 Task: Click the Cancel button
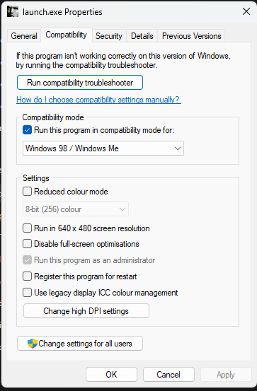coord(169,375)
